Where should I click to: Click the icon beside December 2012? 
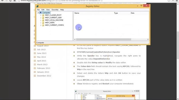pos(35,76)
